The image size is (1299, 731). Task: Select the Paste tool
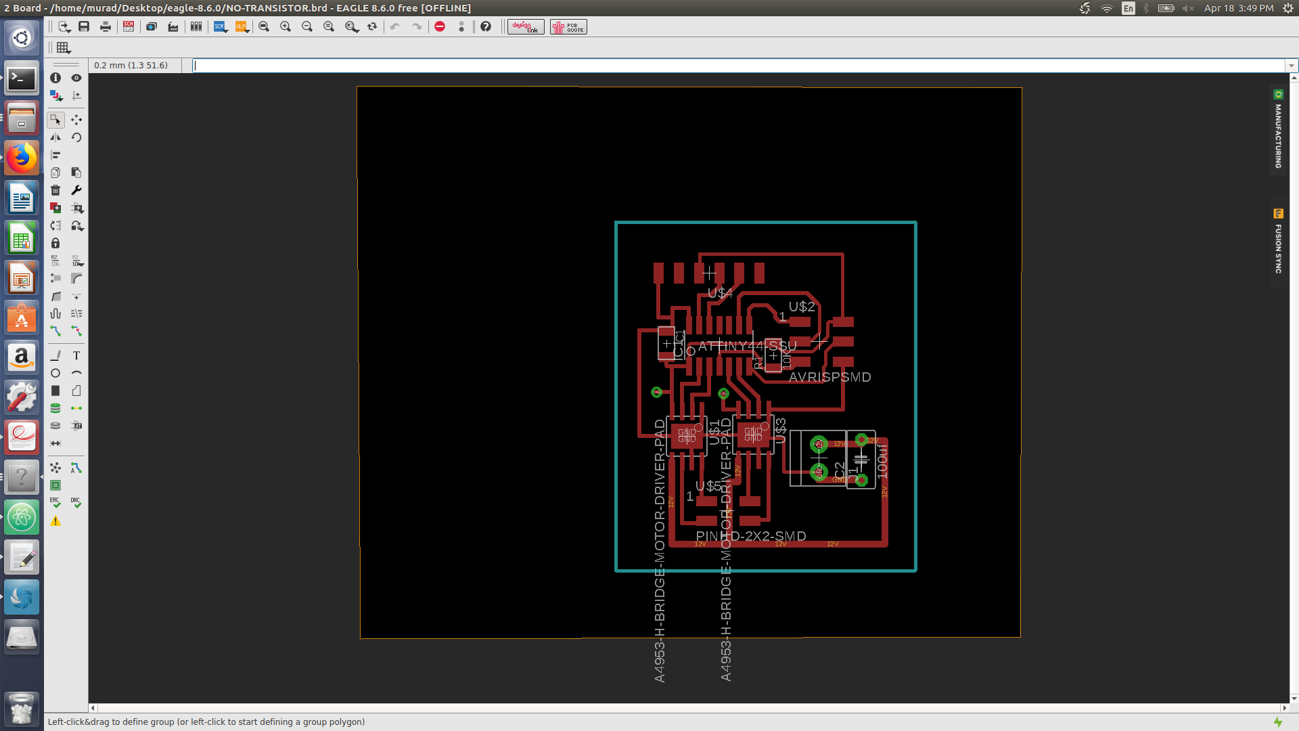click(x=76, y=173)
